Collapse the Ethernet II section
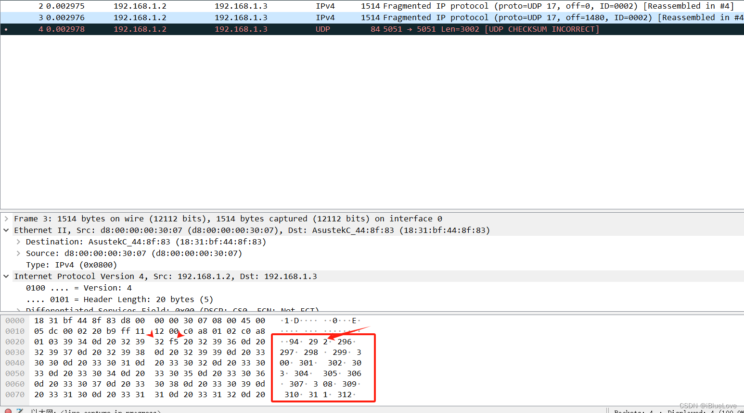This screenshot has height=413, width=744. [x=6, y=230]
